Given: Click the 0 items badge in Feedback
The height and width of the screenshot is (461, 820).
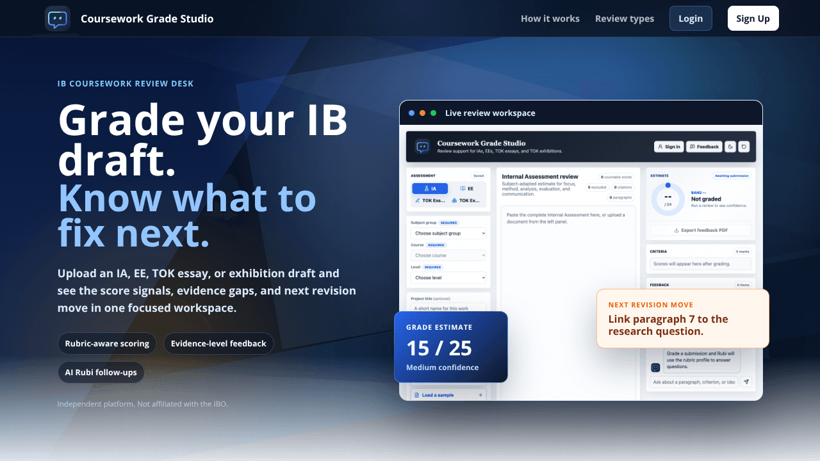Looking at the screenshot, I should tap(743, 285).
